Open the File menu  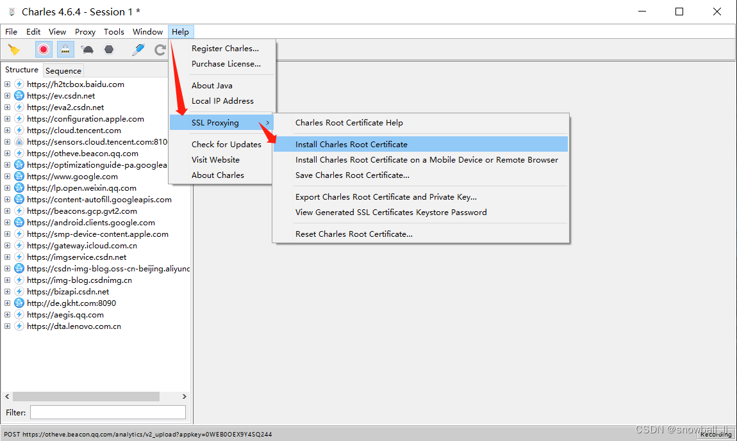(x=12, y=32)
